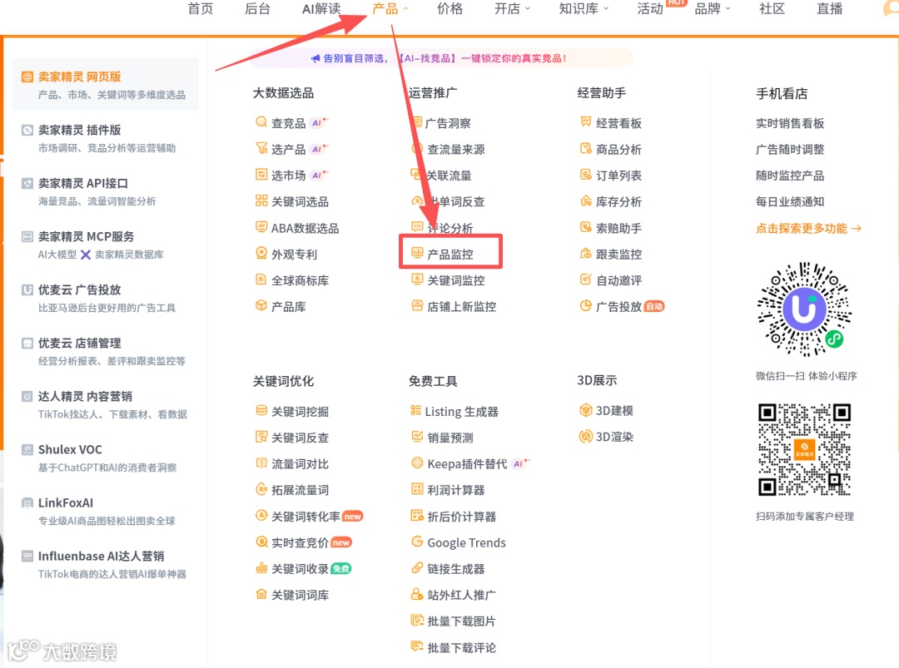Click the 利润计算器 calculator icon
Screen dimensions: 899x668
[417, 488]
